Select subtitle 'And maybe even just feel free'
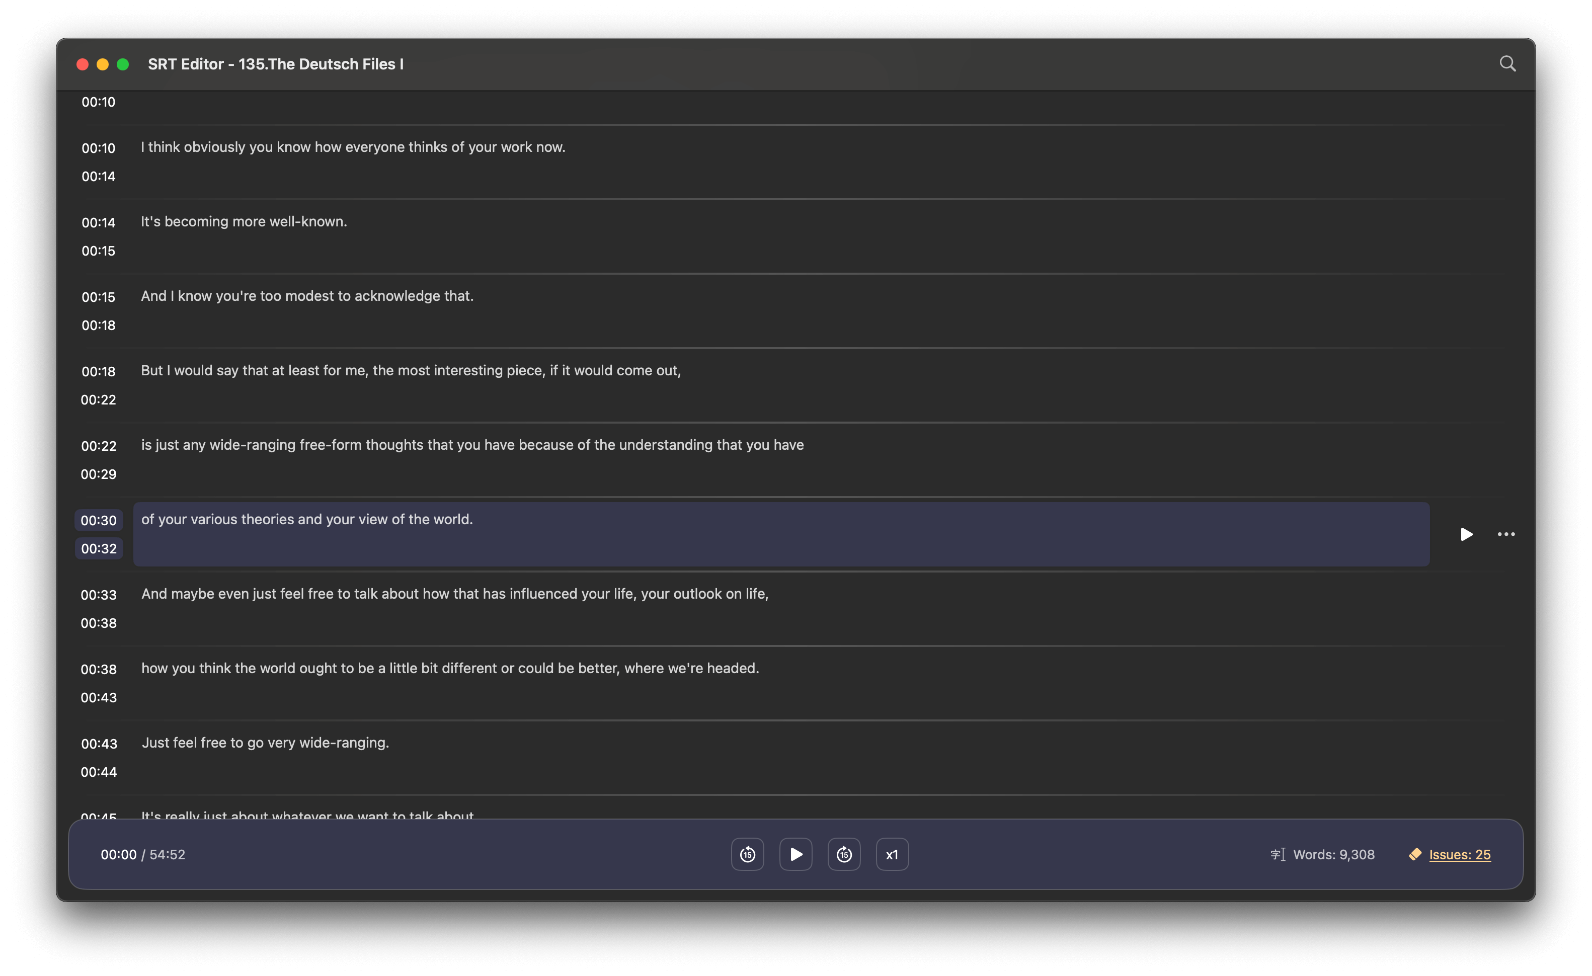1592x976 pixels. point(455,594)
